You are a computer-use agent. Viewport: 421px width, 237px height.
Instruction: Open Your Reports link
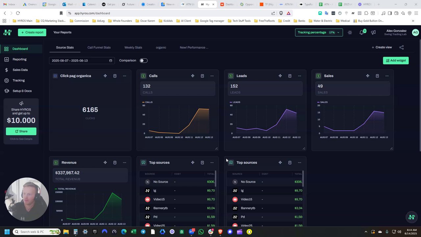click(62, 32)
